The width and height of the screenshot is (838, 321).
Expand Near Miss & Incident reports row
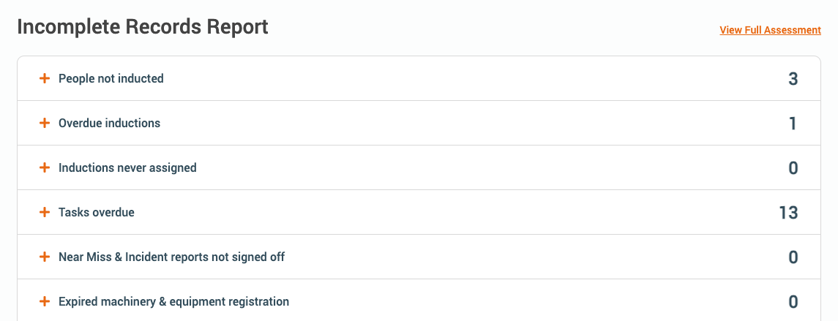[x=171, y=257]
